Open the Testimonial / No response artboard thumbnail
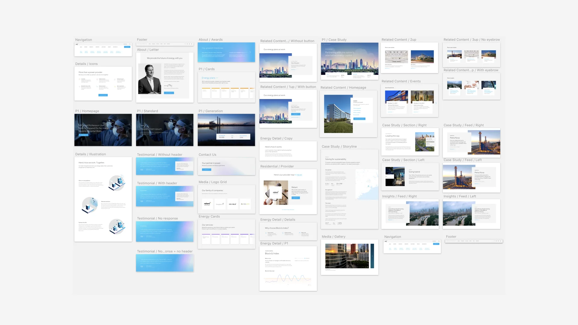 (165, 231)
